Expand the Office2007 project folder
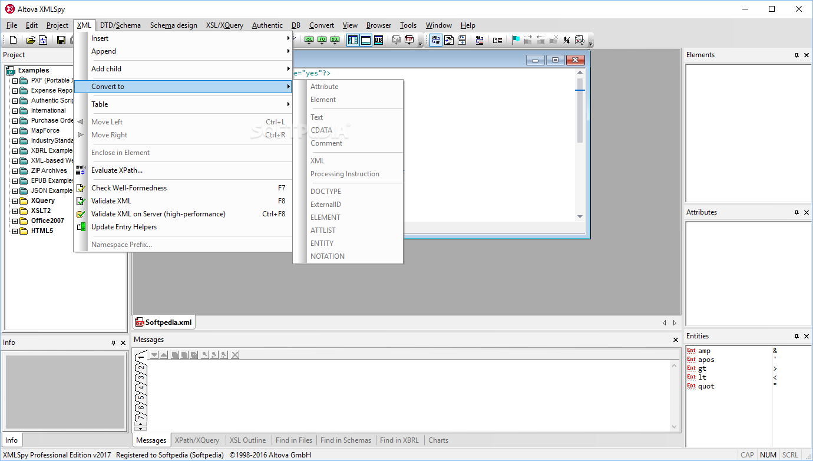813x461 pixels. point(15,221)
